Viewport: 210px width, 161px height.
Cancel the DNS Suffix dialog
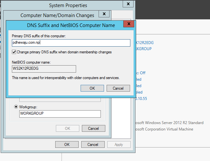click(118, 88)
